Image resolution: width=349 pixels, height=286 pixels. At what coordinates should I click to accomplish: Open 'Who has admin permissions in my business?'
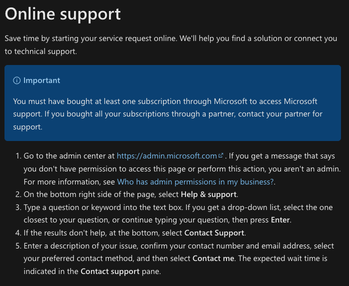195,182
